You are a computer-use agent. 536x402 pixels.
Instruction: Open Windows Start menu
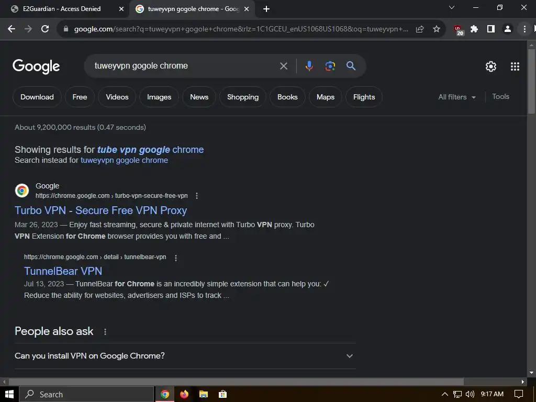[x=9, y=394]
